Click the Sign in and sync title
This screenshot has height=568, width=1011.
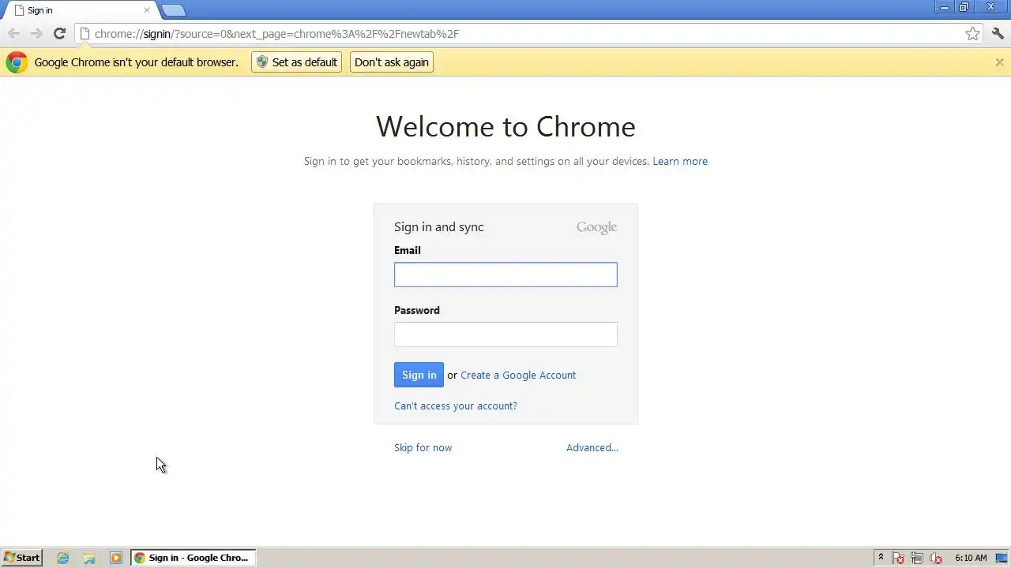(439, 227)
